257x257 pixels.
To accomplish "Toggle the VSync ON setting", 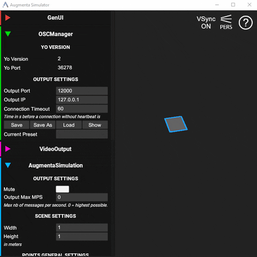I will point(206,22).
